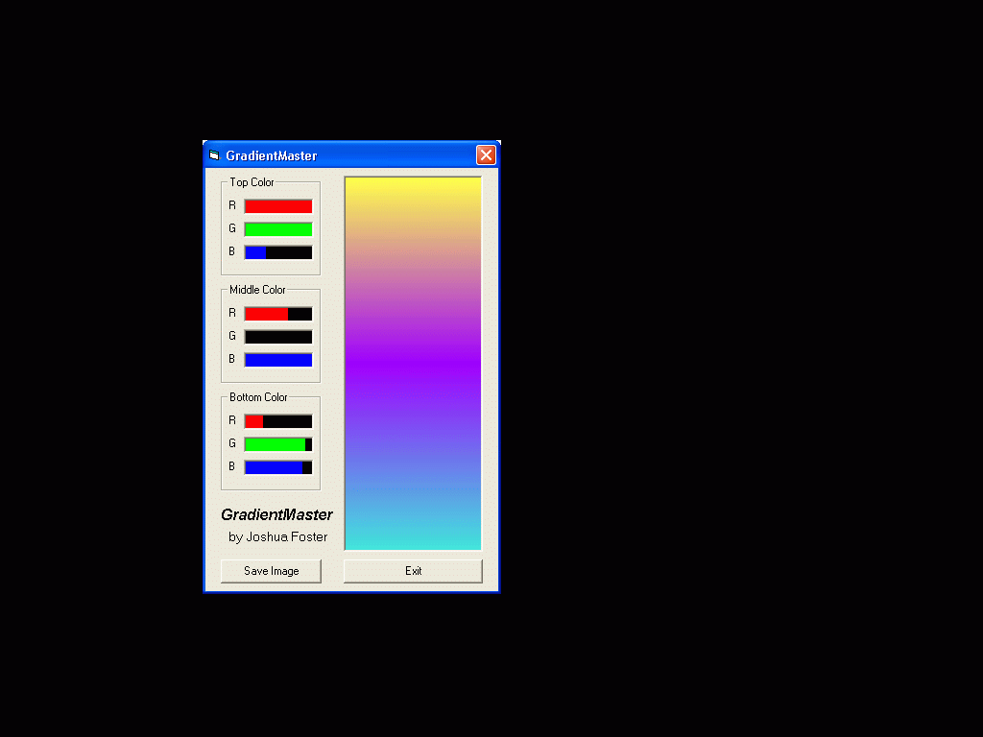Click the Top Color blue slider
Image resolution: width=983 pixels, height=737 pixels.
click(278, 252)
